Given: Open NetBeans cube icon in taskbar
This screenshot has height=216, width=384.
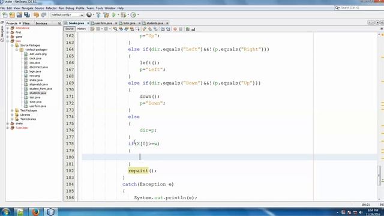Looking at the screenshot, I should point(50,212).
